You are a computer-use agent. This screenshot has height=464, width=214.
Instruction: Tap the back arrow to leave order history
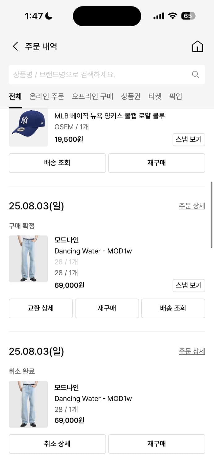coord(15,46)
